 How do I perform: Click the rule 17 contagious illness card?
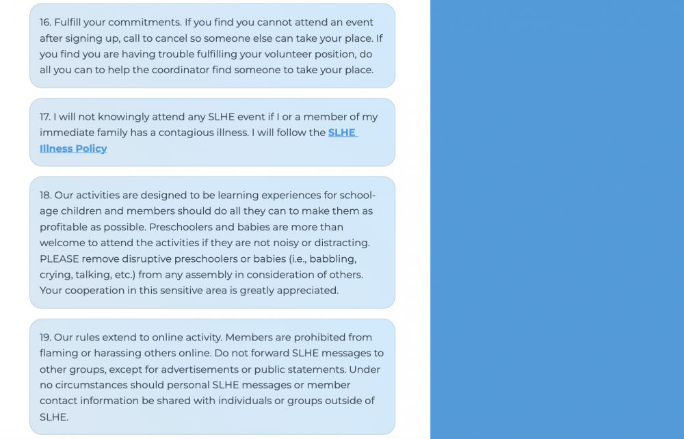click(213, 132)
